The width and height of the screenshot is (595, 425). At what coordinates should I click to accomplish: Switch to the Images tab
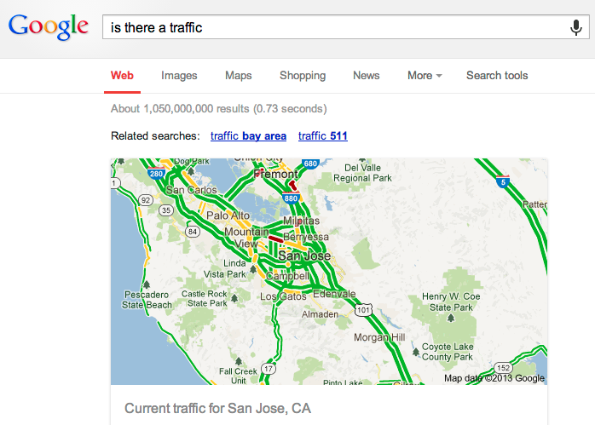(x=179, y=76)
